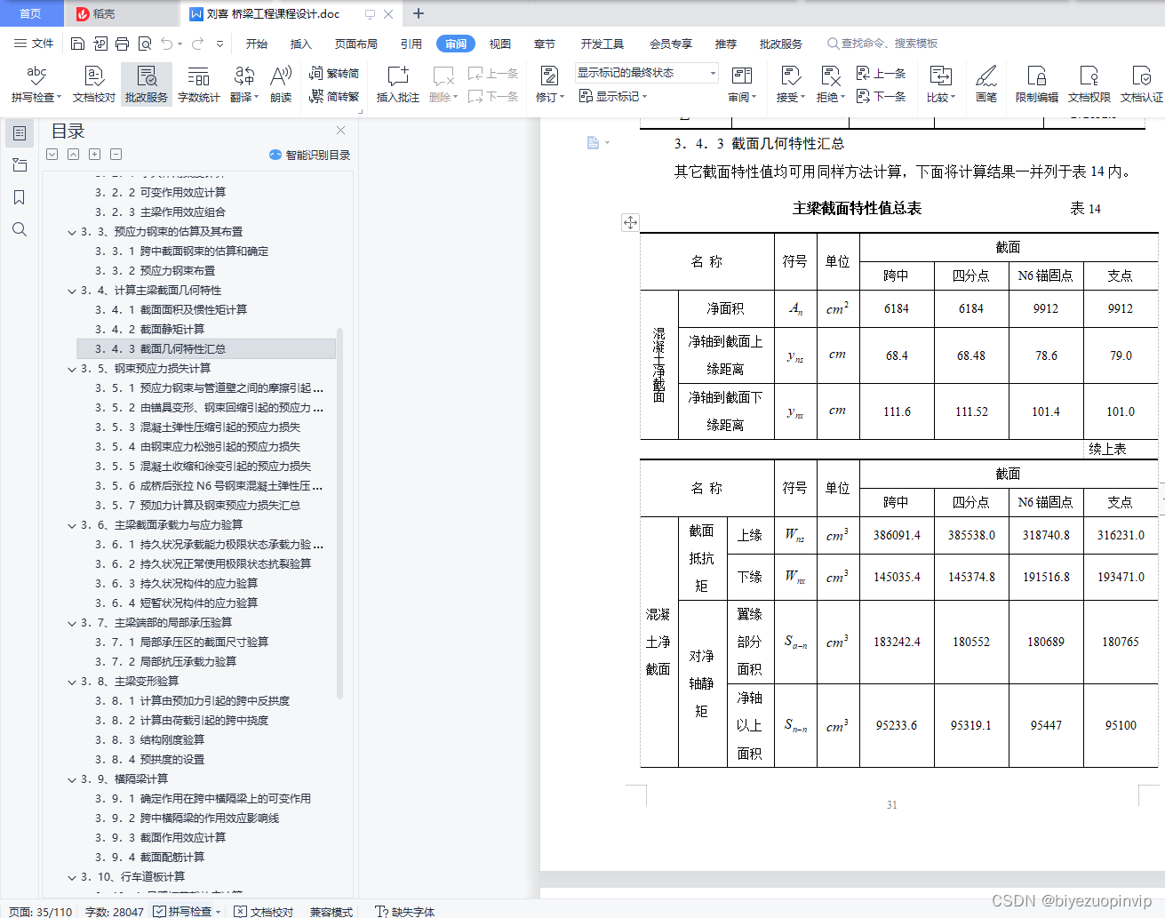Switch to the 开发工具 ribbon tab
Image resolution: width=1165 pixels, height=918 pixels.
pos(602,44)
